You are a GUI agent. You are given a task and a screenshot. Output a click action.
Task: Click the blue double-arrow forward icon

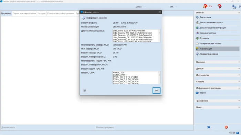(209, 127)
